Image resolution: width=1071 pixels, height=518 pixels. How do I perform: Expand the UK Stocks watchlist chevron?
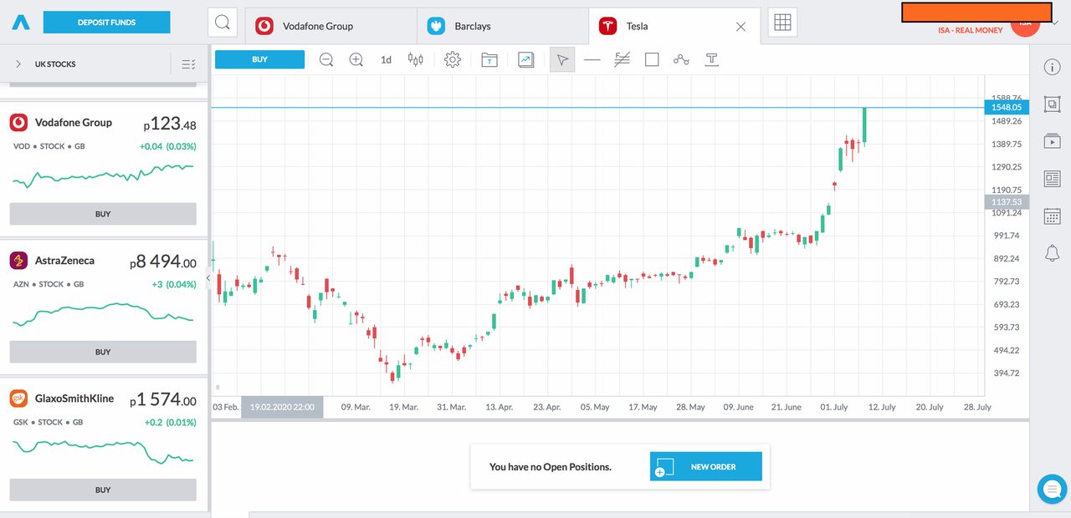coord(18,63)
